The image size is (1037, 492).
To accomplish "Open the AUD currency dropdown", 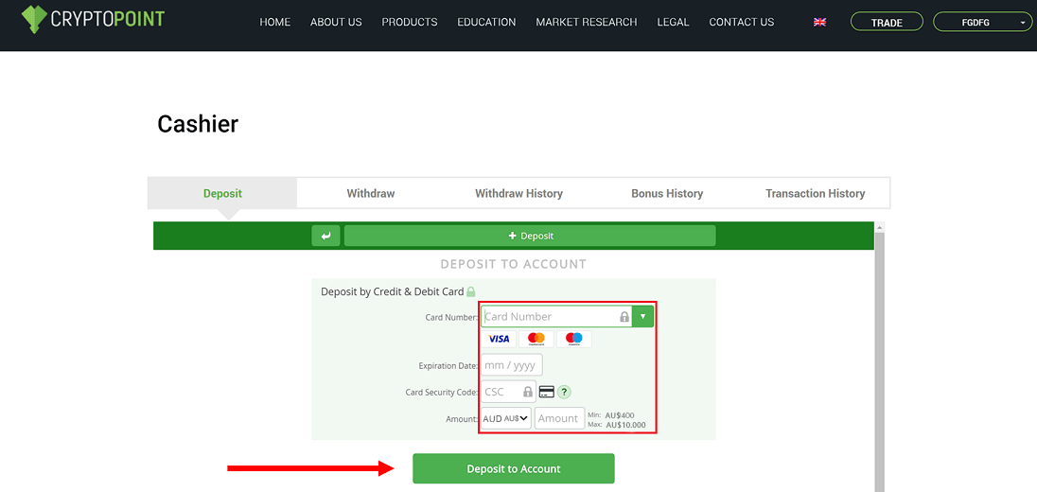I will (x=505, y=418).
